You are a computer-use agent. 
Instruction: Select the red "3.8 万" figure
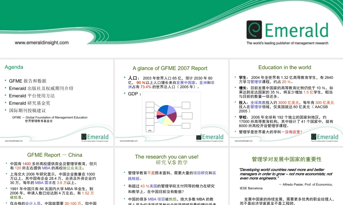point(62,183)
